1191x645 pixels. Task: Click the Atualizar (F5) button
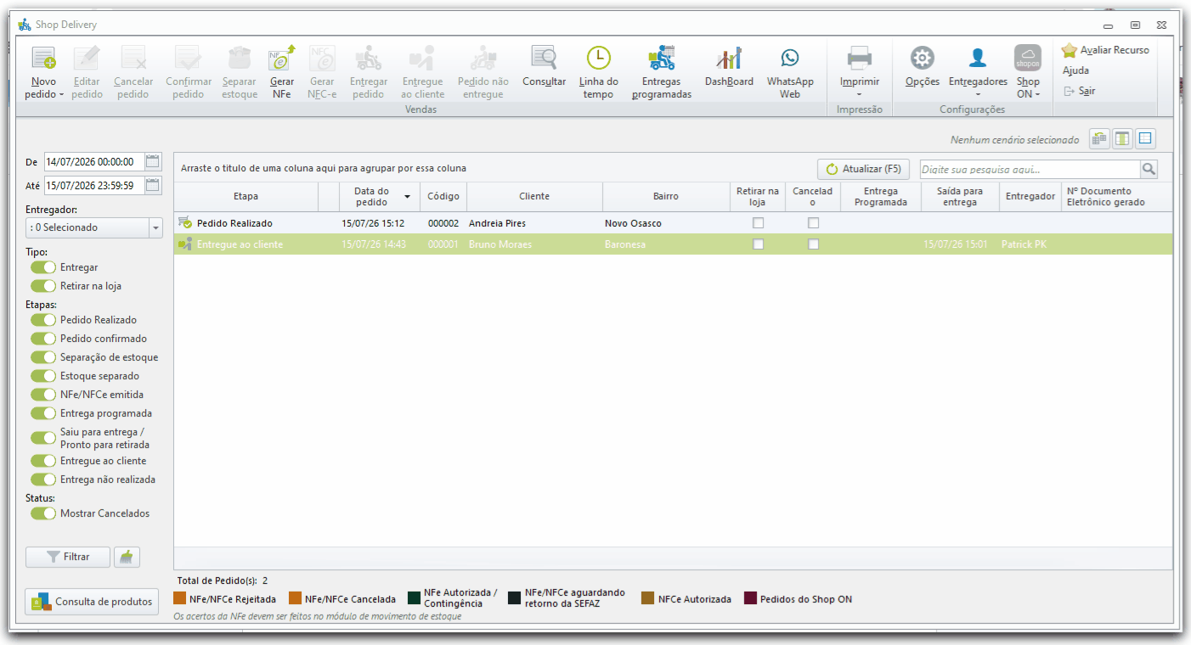(863, 169)
